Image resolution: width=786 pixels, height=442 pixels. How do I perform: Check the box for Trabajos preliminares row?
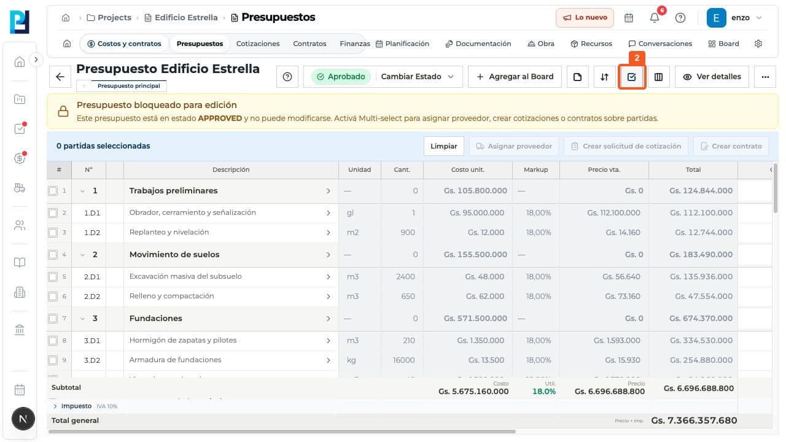pyautogui.click(x=53, y=191)
